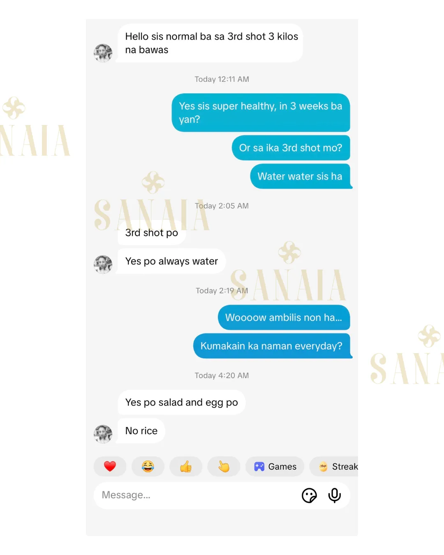The image size is (444, 555).
Task: Open sender avatar beside 'na bawas' message
Action: pos(103,53)
